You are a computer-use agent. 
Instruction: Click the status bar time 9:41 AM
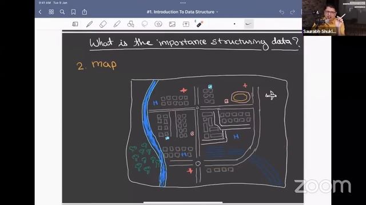[x=45, y=3]
